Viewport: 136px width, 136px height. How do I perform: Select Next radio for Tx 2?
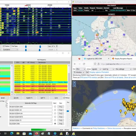point(55,110)
